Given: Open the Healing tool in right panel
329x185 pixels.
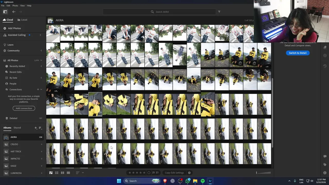Looking at the screenshot, I should click(x=325, y=48).
